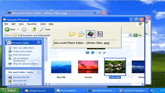Click globe icon beside Shop for pictures online

(x=10, y=64)
